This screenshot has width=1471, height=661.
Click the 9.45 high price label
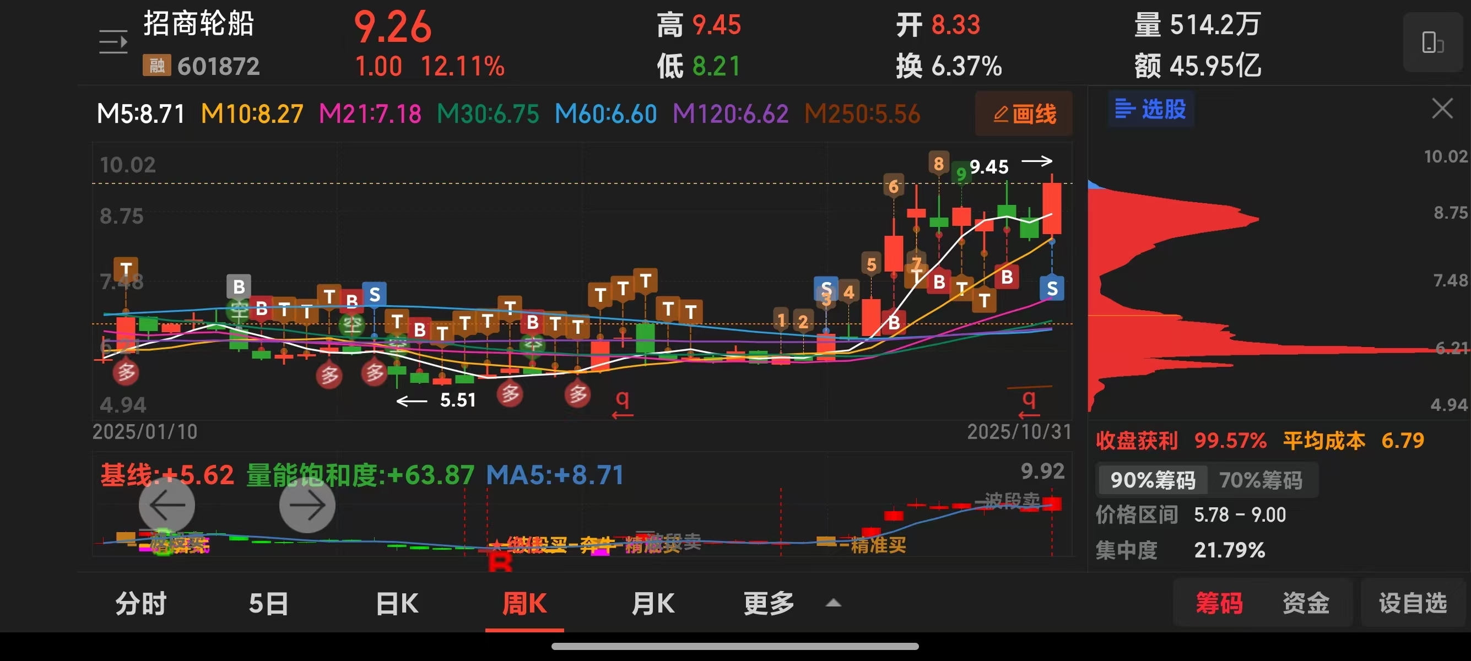point(989,167)
